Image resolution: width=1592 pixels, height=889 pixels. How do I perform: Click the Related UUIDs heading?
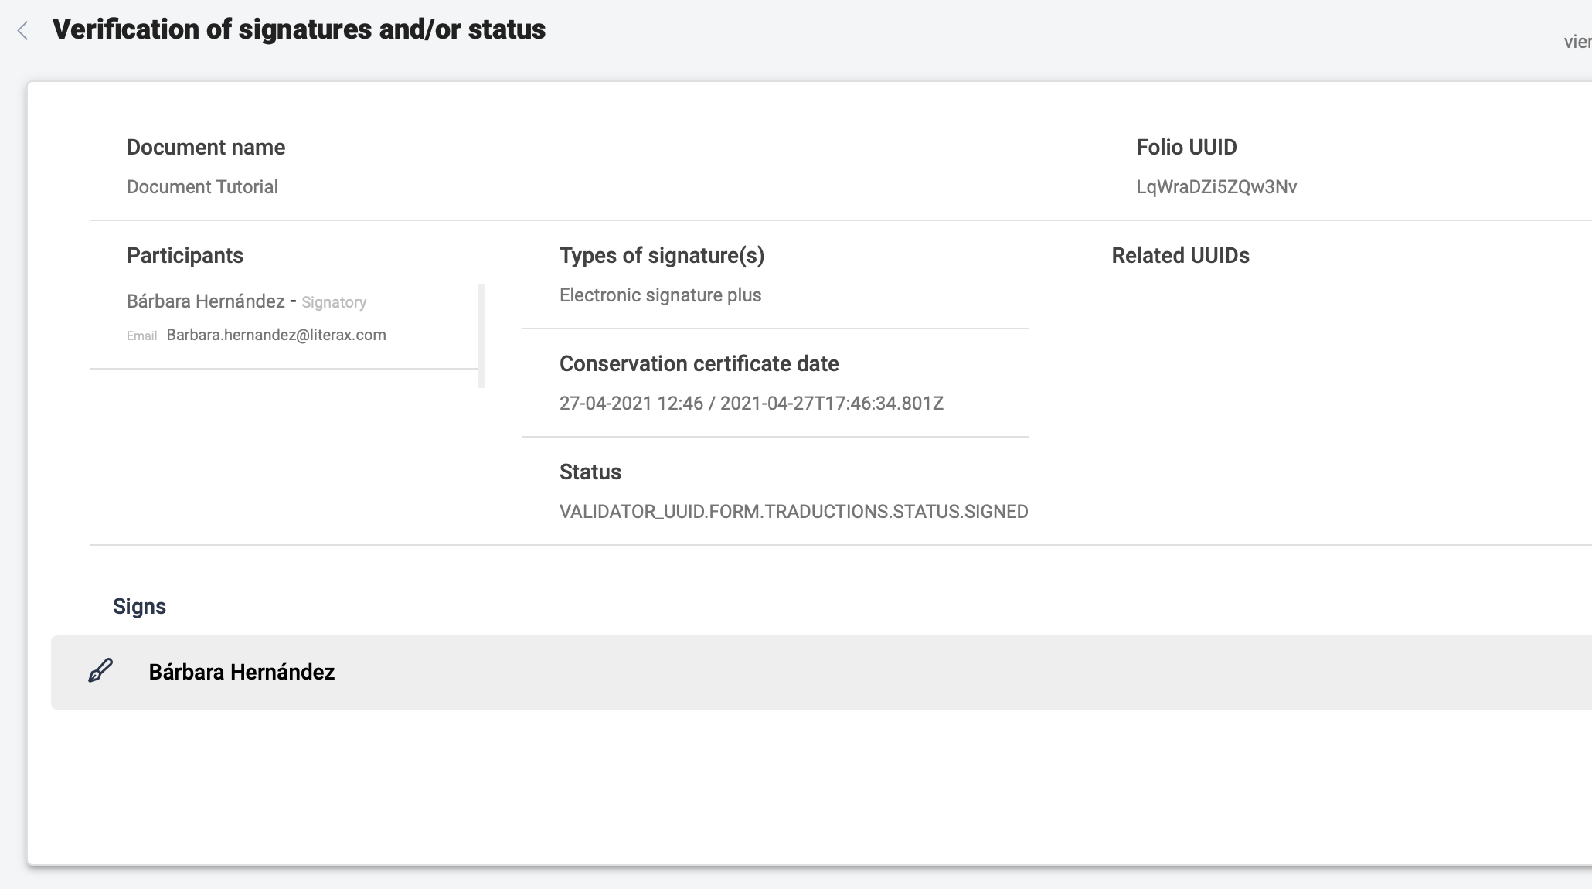click(1180, 255)
